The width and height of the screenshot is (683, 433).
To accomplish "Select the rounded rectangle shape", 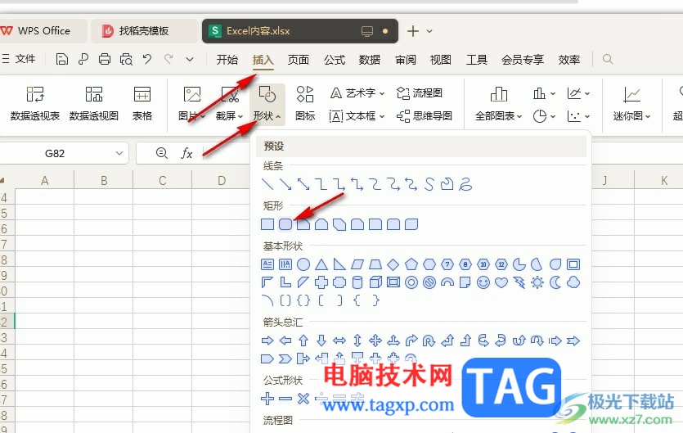I will click(x=285, y=224).
